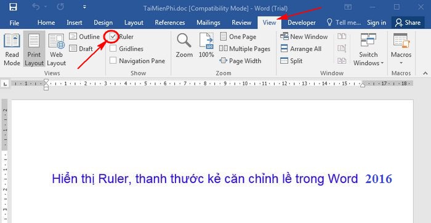Expand the Macros dropdown arrow
Image resolution: width=431 pixels, height=223 pixels.
point(401,63)
